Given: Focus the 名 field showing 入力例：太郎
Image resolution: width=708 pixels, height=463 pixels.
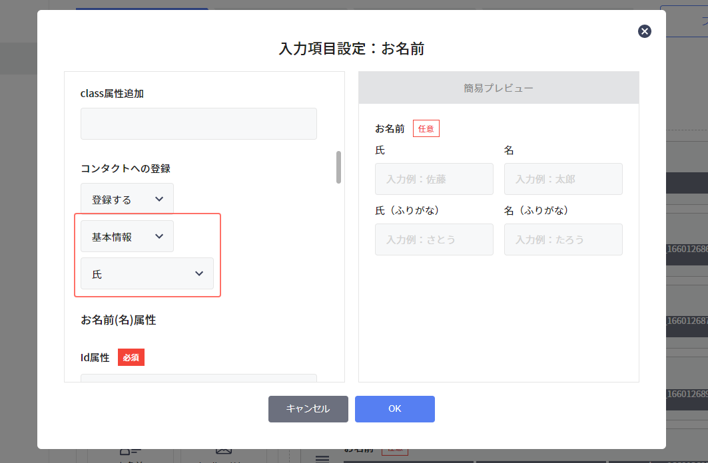Looking at the screenshot, I should 563,179.
